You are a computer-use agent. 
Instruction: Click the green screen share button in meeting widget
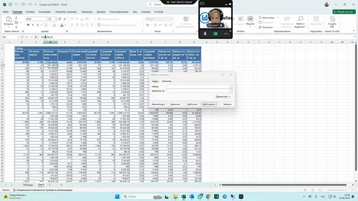(215, 33)
